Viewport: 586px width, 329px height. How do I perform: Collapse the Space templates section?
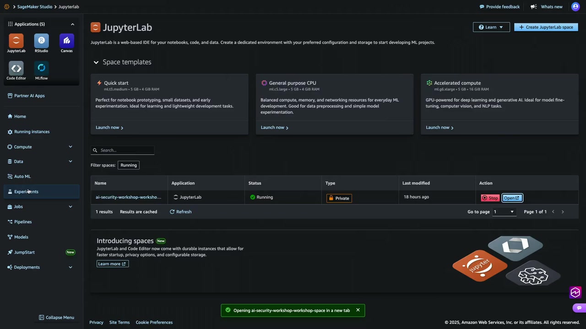click(x=96, y=62)
